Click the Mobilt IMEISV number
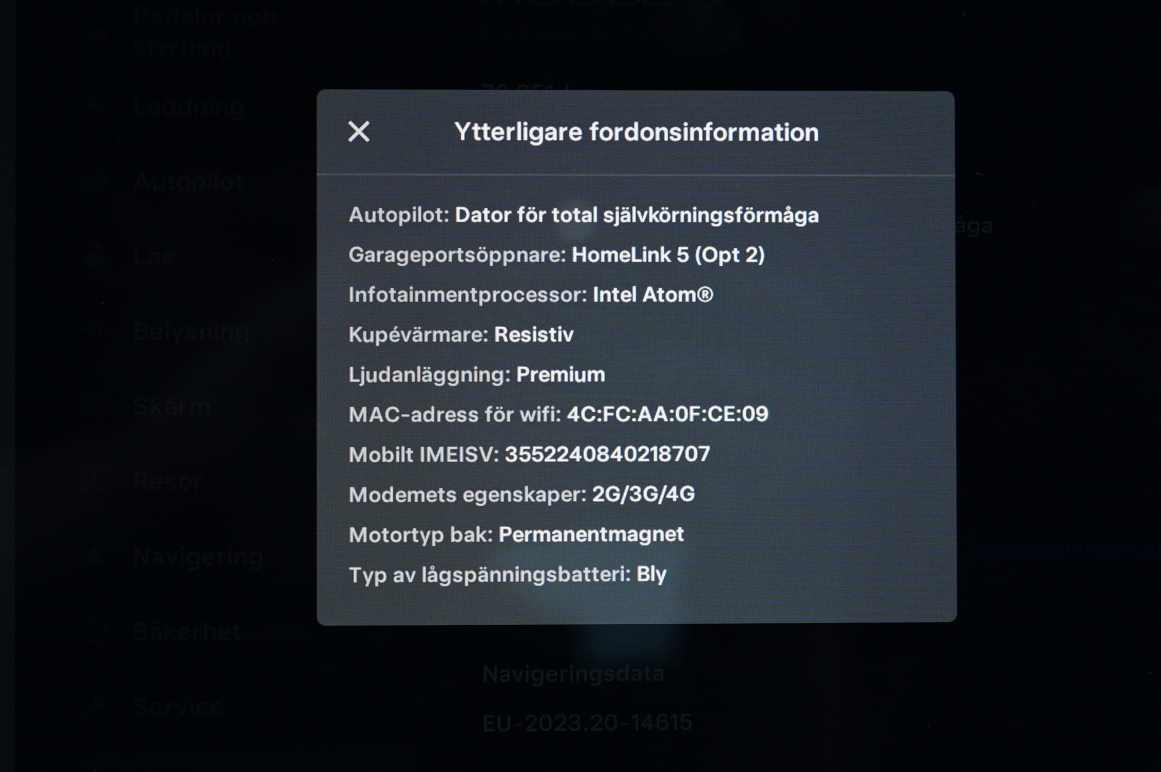Image resolution: width=1161 pixels, height=772 pixels. (607, 454)
